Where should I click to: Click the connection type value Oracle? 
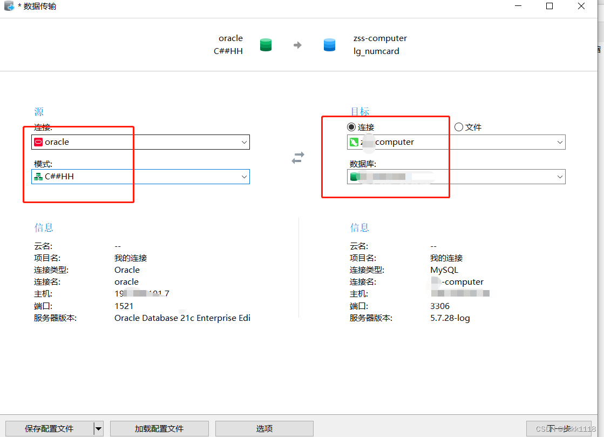point(127,270)
